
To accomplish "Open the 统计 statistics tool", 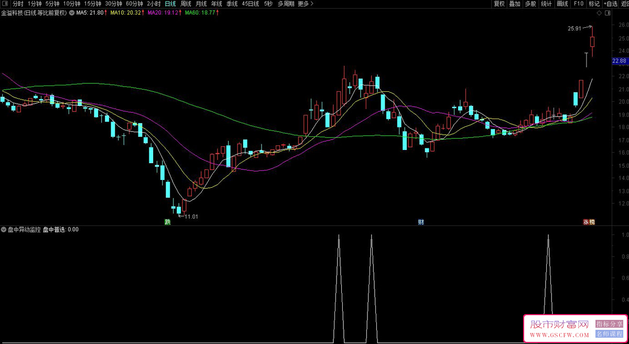I will [x=546, y=3].
